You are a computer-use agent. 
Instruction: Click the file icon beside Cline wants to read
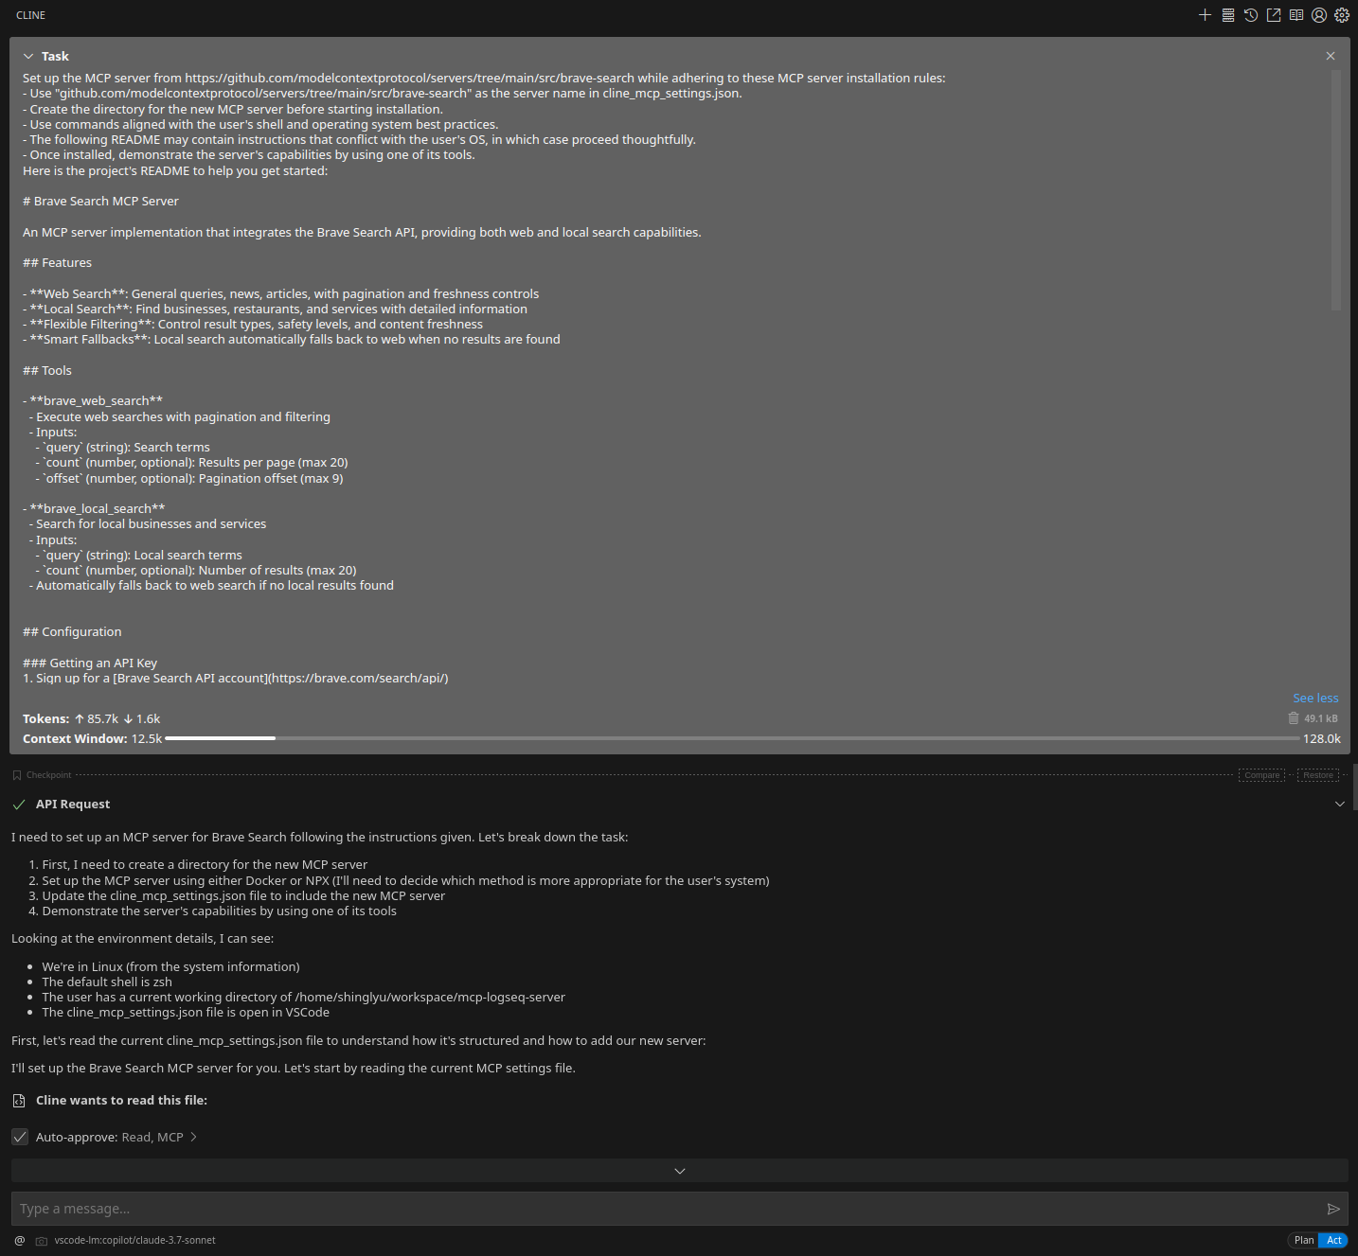coord(19,1101)
